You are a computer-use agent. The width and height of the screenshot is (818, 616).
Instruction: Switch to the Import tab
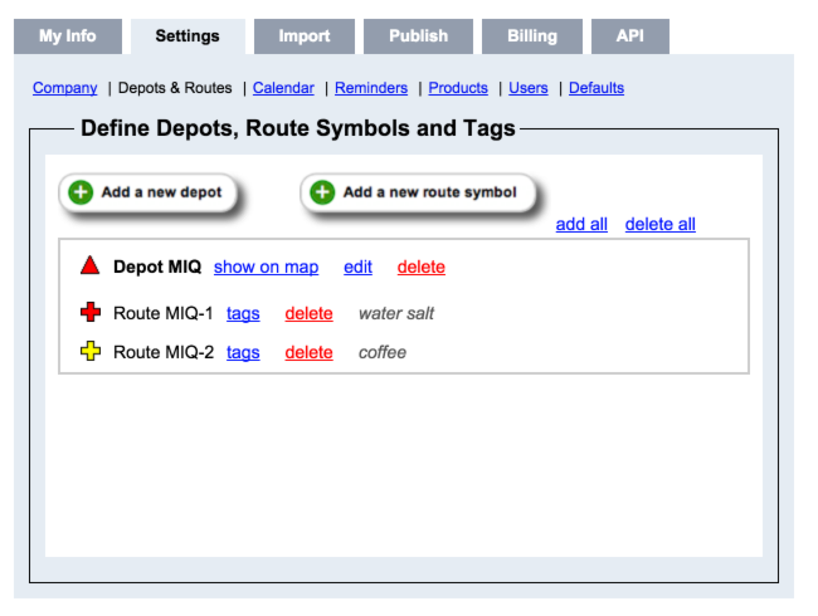click(304, 36)
